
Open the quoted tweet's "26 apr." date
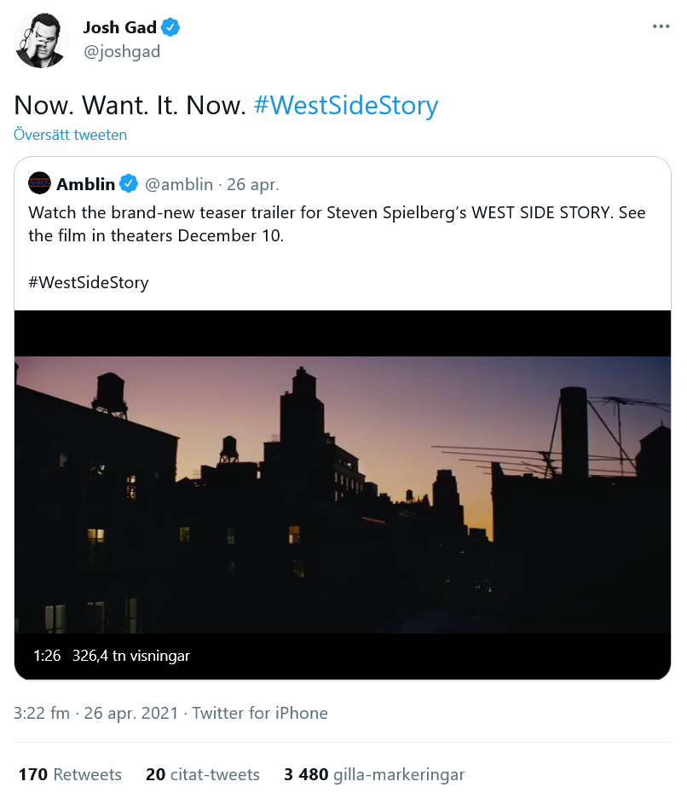click(x=253, y=183)
